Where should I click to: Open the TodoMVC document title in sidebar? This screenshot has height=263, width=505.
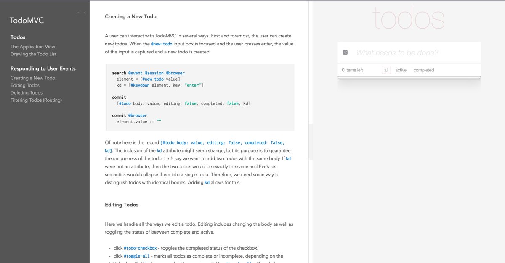click(x=27, y=20)
